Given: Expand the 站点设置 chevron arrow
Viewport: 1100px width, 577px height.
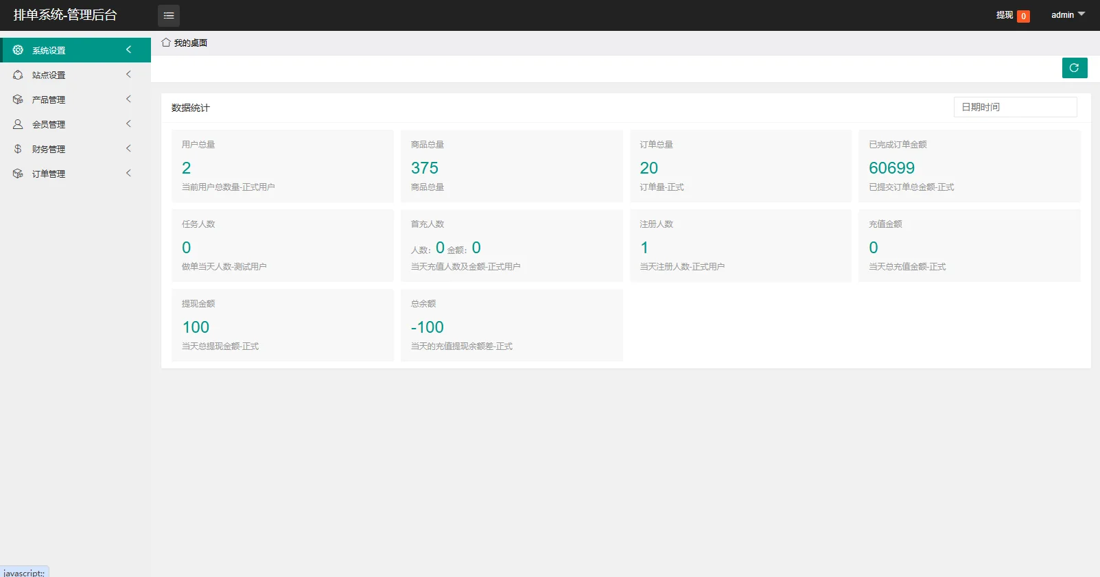Looking at the screenshot, I should pyautogui.click(x=128, y=74).
